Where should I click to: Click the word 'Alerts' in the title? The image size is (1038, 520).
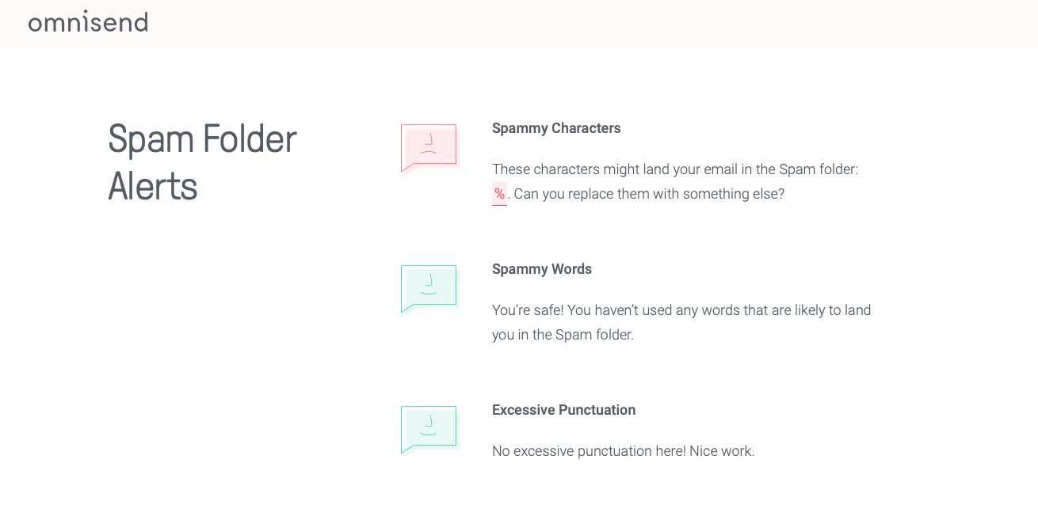pos(153,188)
